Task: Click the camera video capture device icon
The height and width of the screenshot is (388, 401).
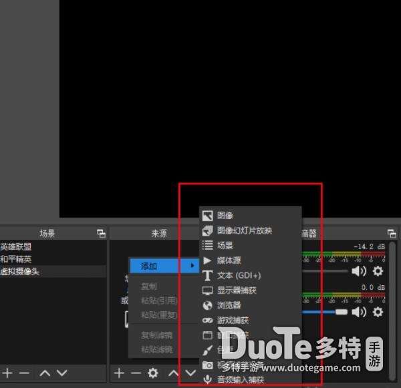Action: 207,365
